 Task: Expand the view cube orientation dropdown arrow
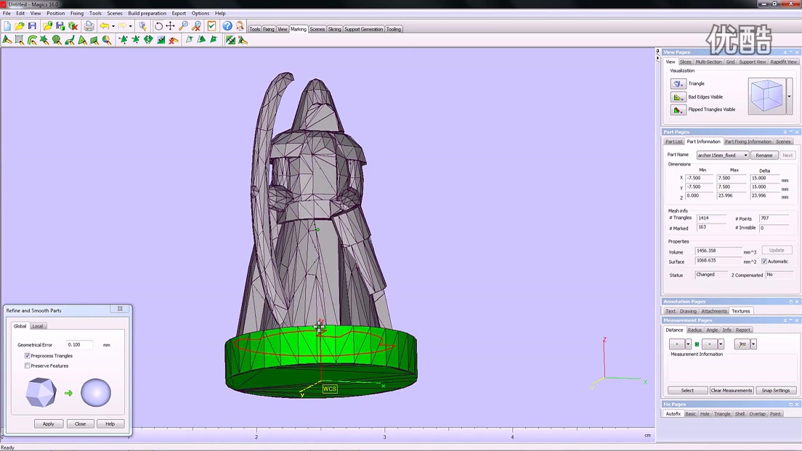click(789, 96)
